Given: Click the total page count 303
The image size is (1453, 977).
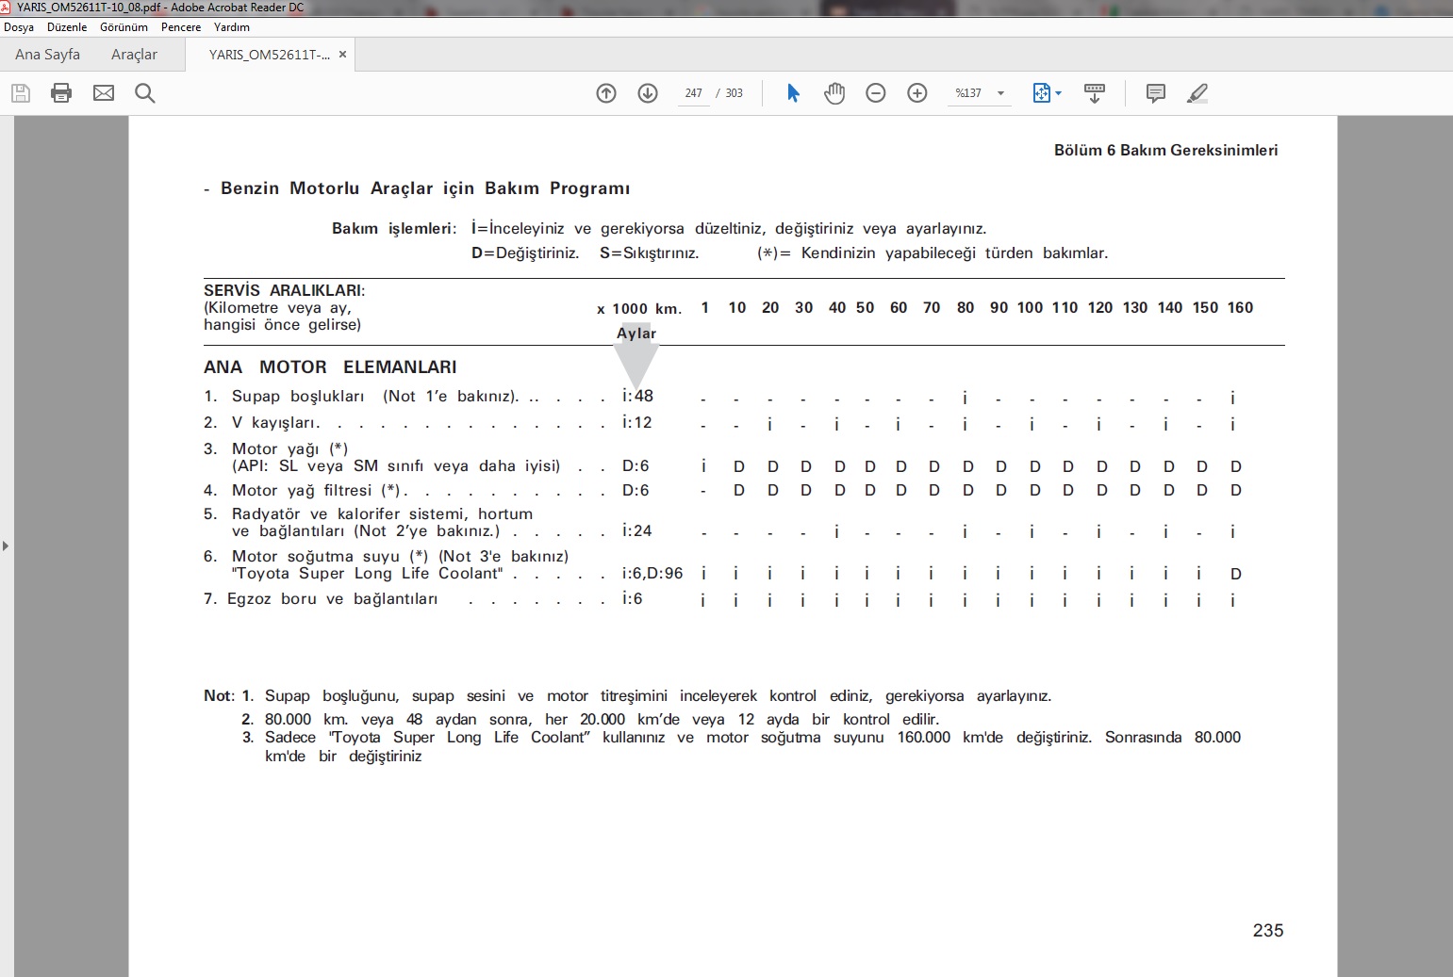Looking at the screenshot, I should pyautogui.click(x=735, y=93).
